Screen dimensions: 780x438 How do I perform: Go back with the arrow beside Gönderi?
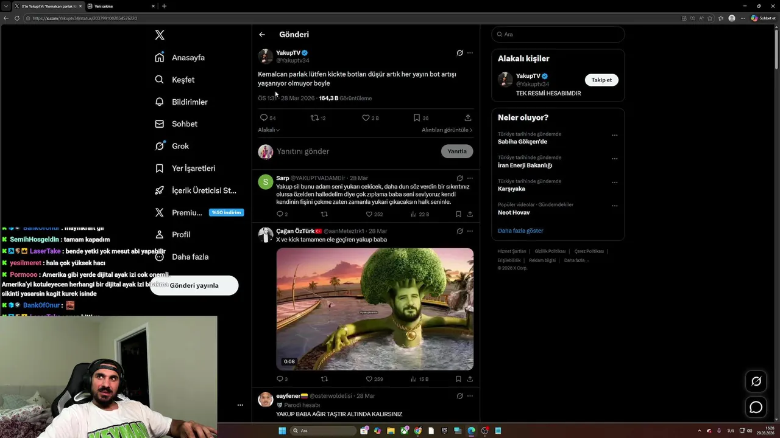262,35
